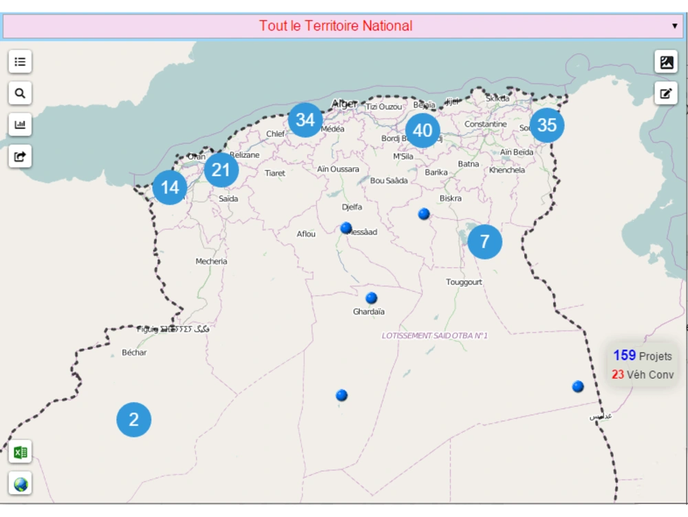688x517 pixels.
Task: Select the cluster labeled 7
Action: 485,242
